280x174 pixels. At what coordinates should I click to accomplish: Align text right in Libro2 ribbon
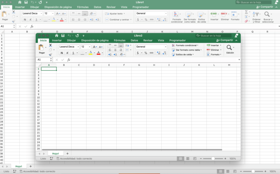coord(121,50)
